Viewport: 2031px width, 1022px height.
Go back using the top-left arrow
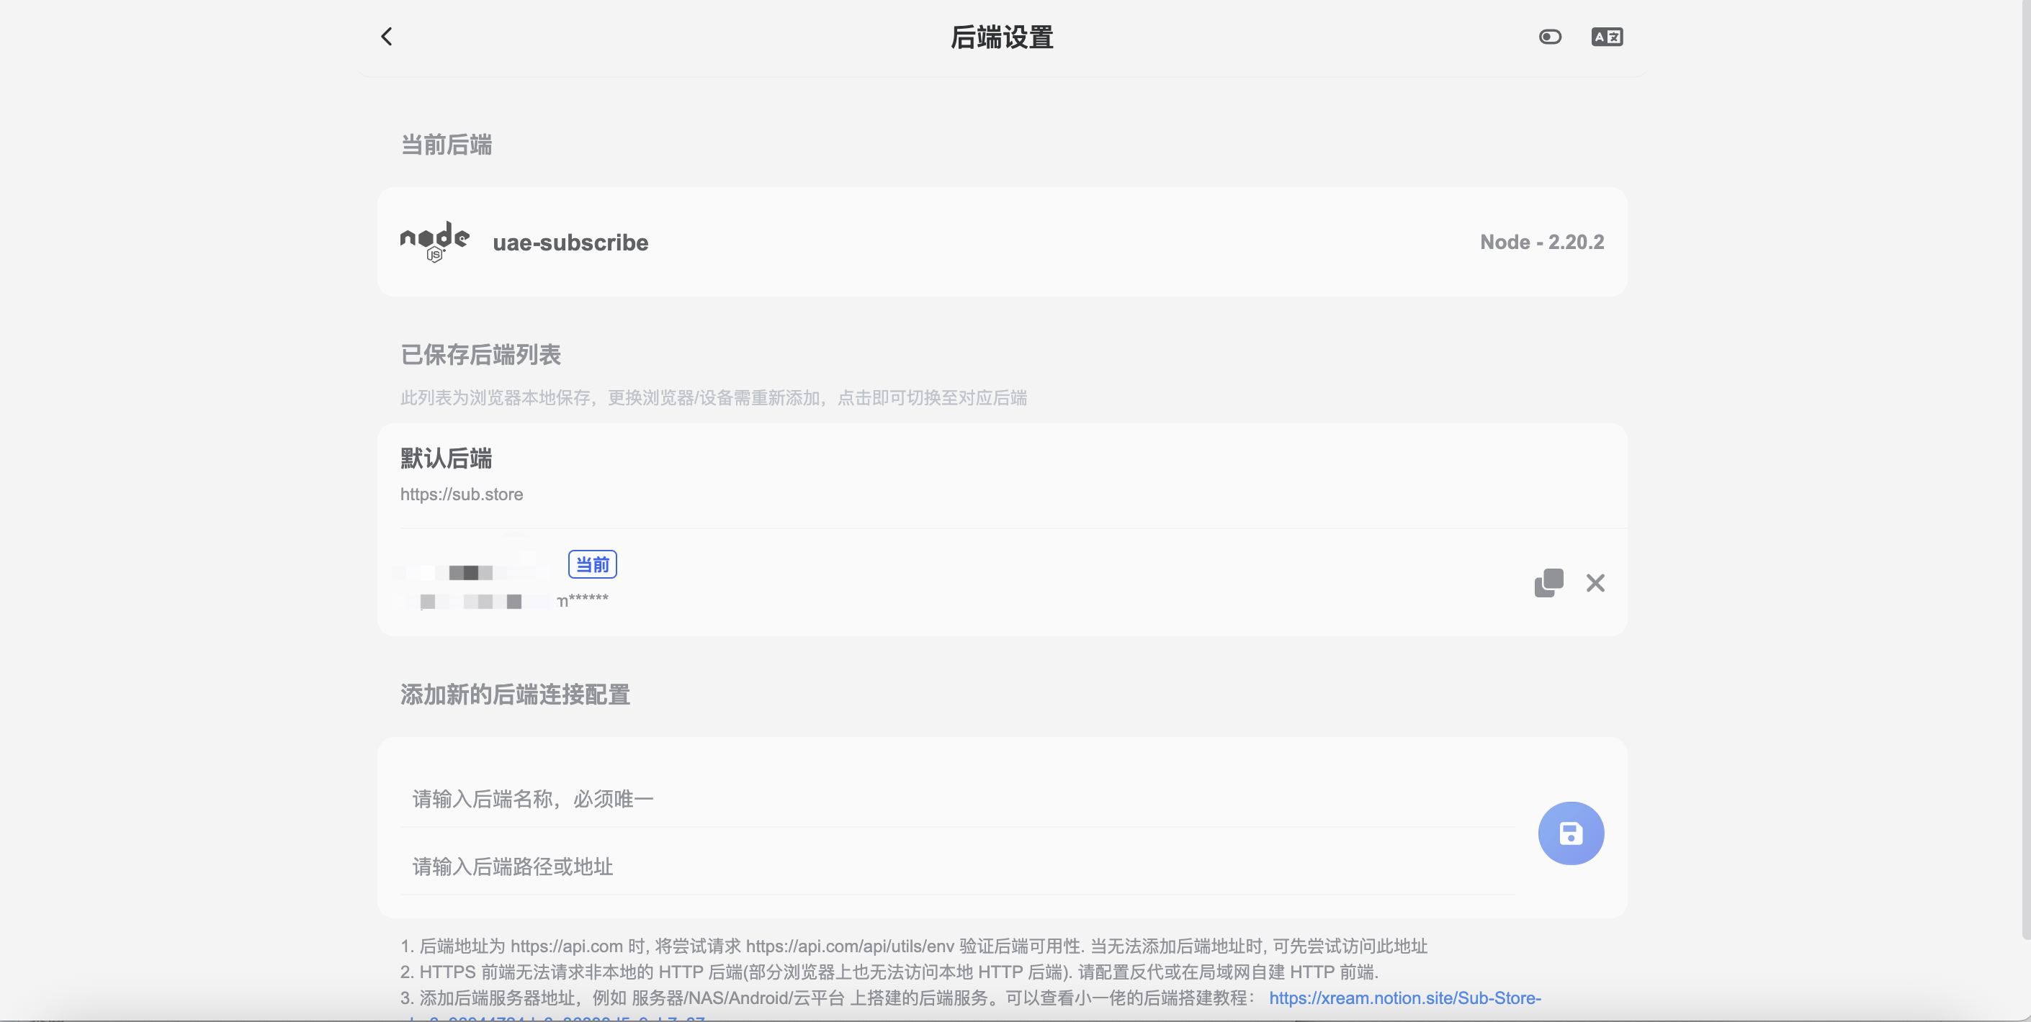[386, 36]
